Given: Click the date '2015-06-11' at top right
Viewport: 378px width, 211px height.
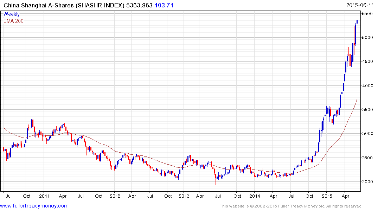Looking at the screenshot, I should click(360, 5).
